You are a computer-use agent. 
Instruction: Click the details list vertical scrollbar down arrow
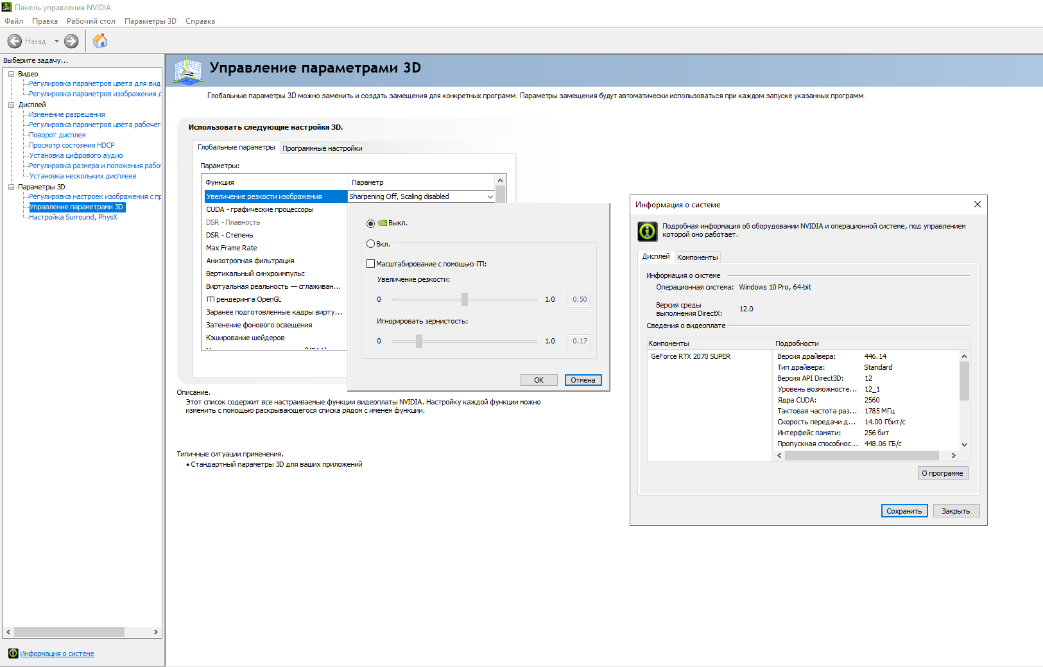coord(964,445)
